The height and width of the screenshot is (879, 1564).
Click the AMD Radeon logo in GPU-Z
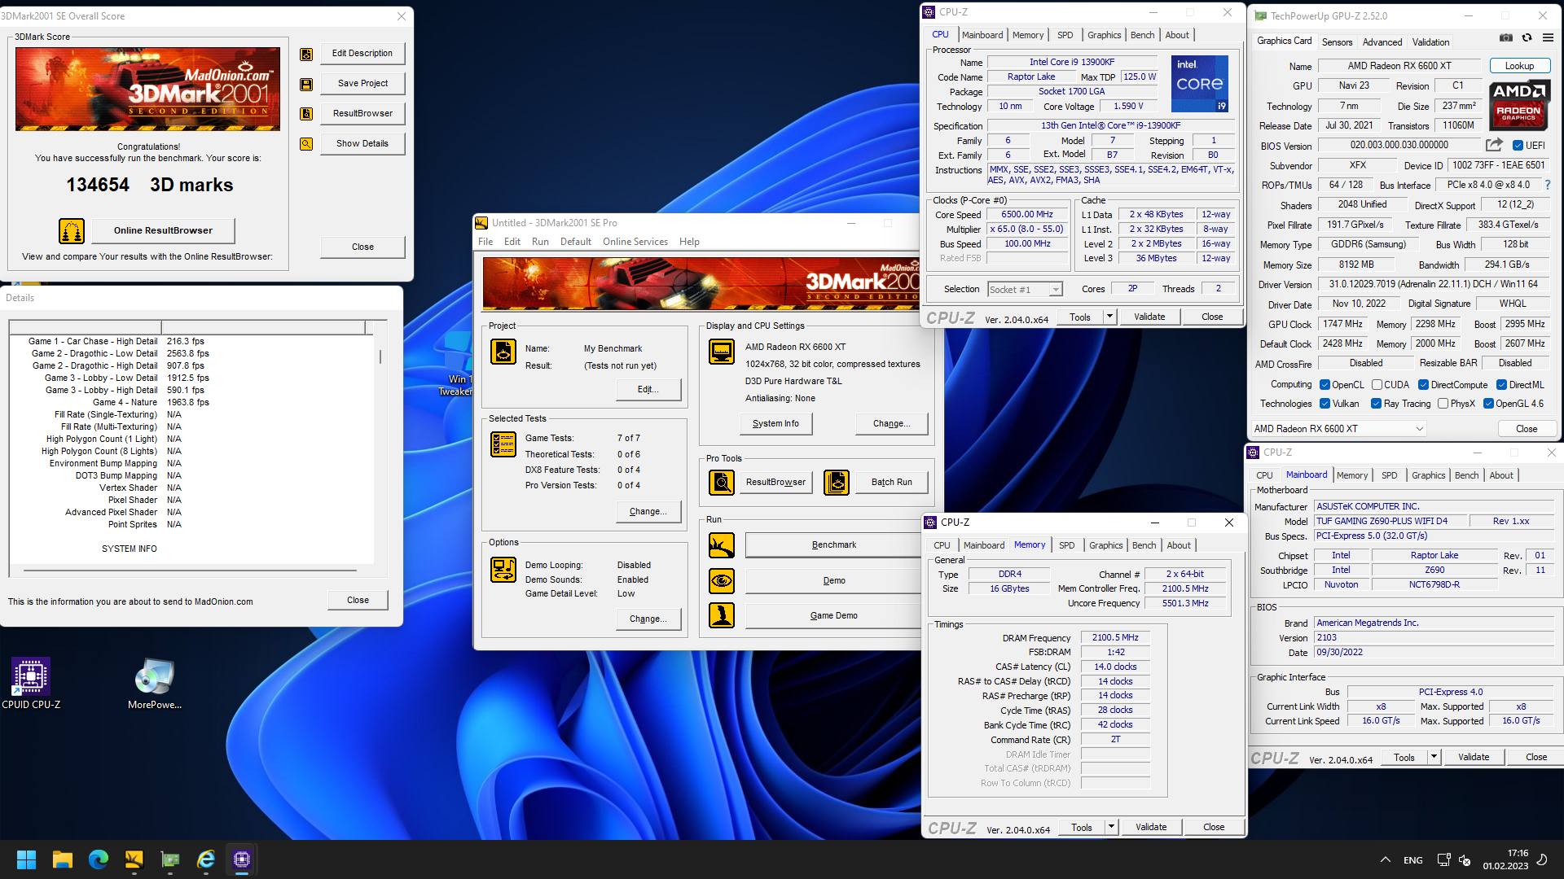click(1518, 105)
